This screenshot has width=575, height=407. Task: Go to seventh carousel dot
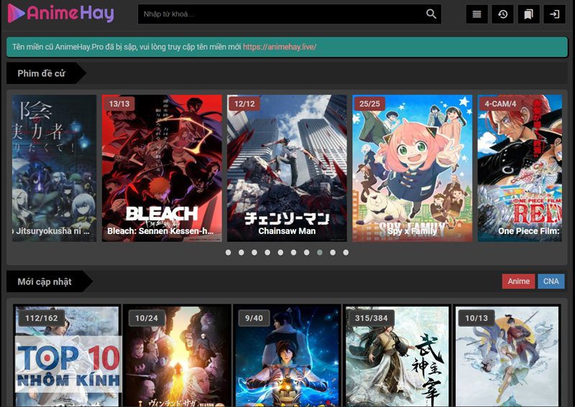click(307, 253)
